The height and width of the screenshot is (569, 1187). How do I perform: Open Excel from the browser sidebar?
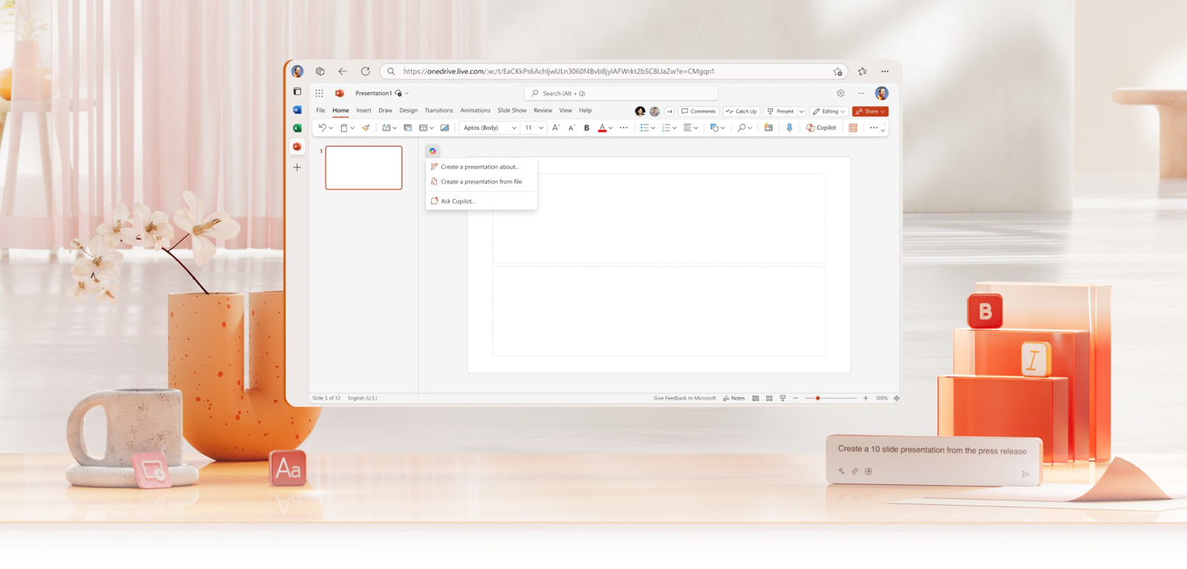tap(297, 128)
